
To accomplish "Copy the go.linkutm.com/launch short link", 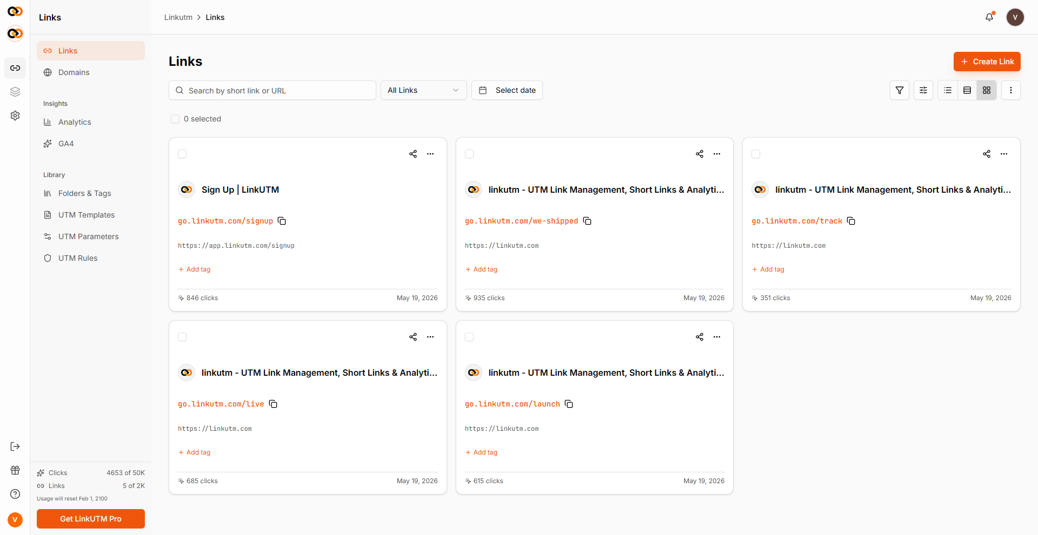I will point(569,404).
